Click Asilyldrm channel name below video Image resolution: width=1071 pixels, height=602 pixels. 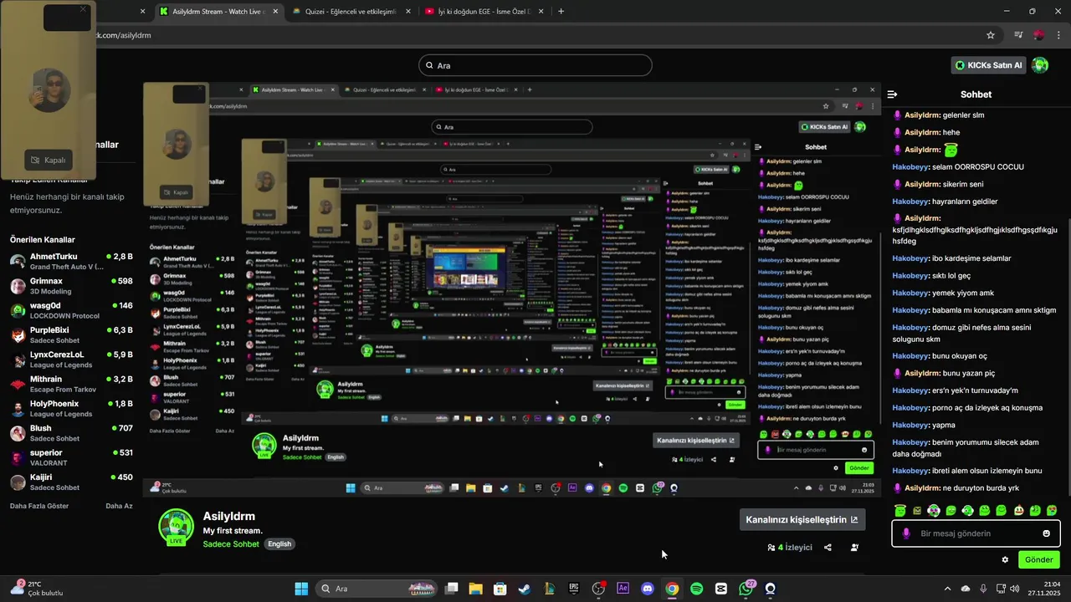click(x=229, y=516)
